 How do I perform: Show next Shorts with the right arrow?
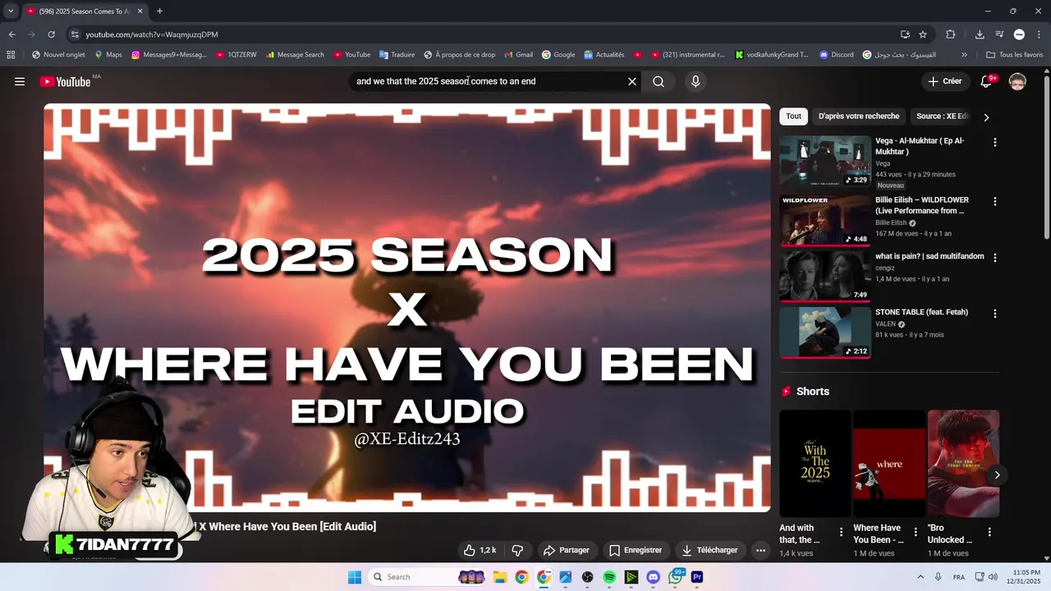(997, 474)
